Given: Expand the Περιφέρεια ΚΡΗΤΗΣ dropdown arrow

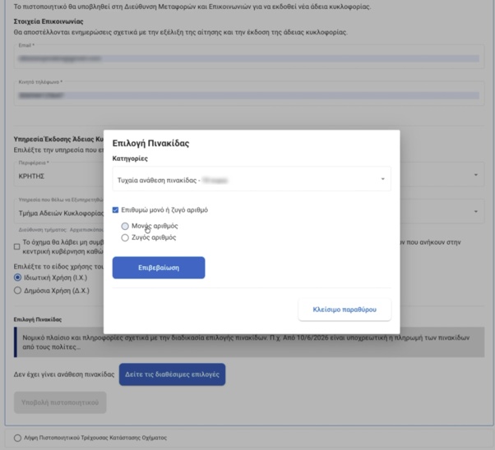Looking at the screenshot, I should tap(476, 175).
